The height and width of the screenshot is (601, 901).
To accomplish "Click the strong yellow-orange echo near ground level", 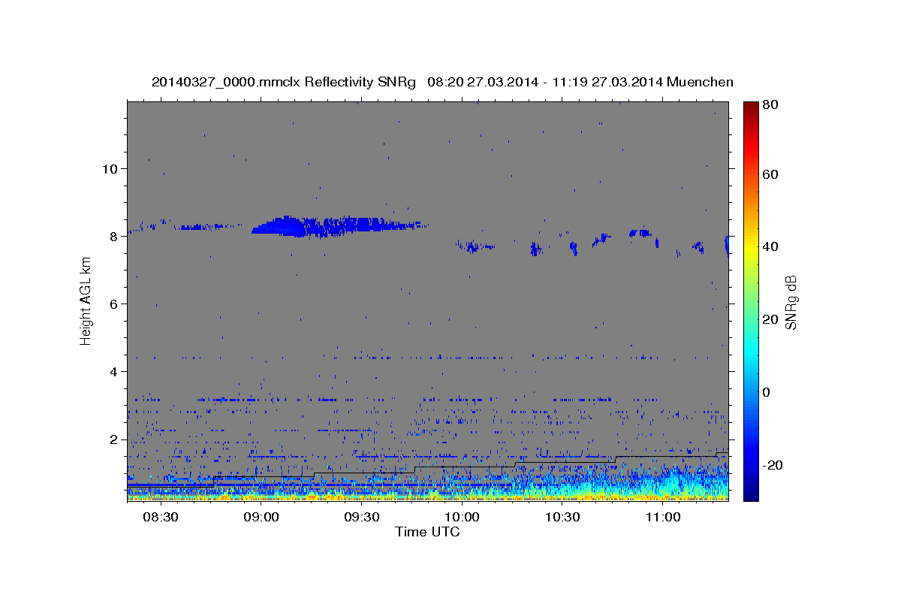I will pyautogui.click(x=428, y=496).
